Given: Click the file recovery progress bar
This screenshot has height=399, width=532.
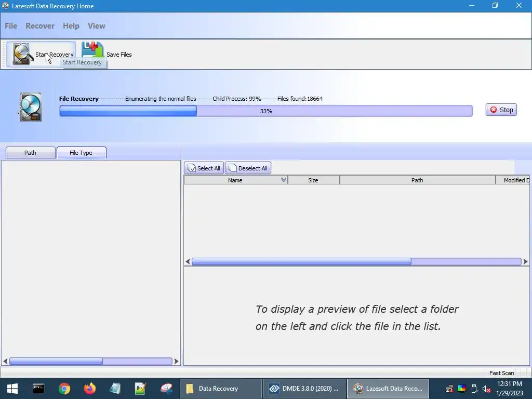Looking at the screenshot, I should 266,111.
